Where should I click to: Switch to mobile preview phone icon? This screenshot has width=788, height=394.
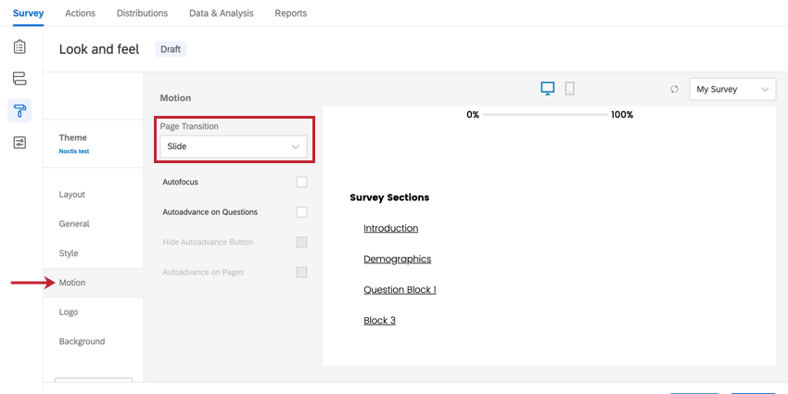coord(569,89)
